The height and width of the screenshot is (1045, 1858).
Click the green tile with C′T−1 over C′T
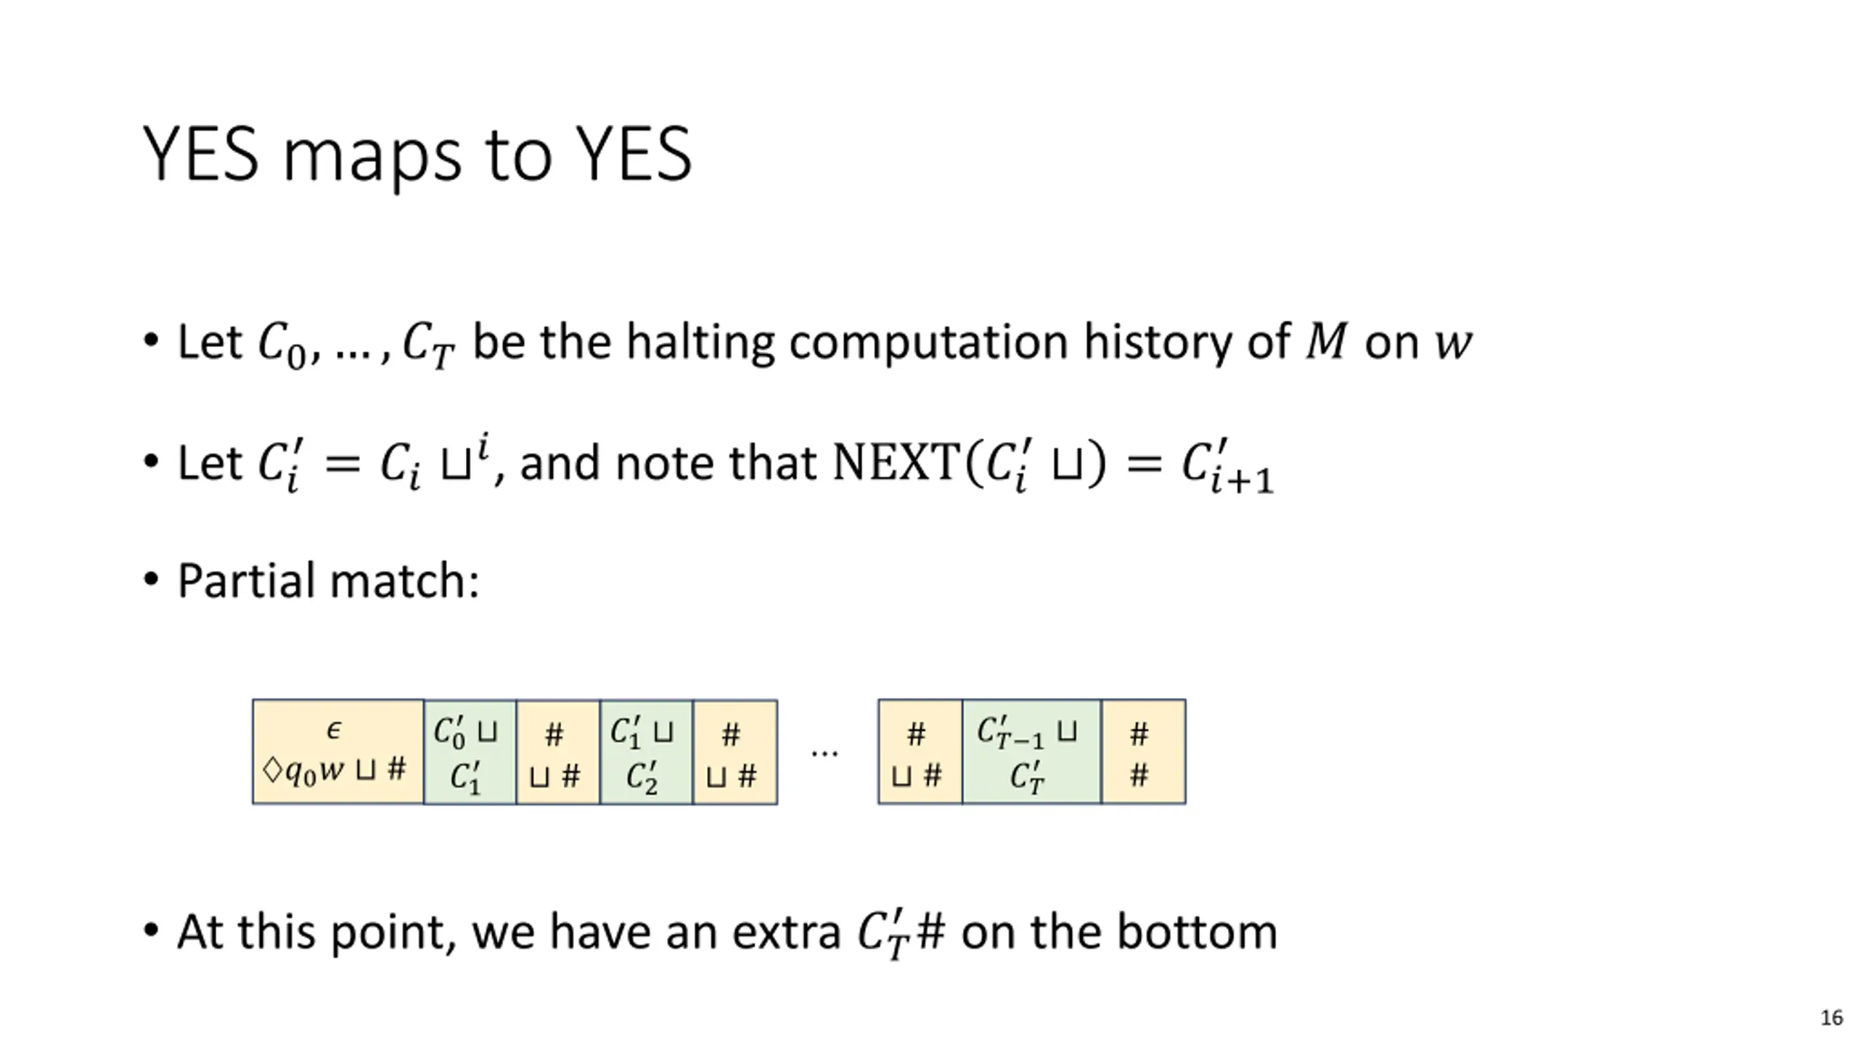(x=1031, y=752)
